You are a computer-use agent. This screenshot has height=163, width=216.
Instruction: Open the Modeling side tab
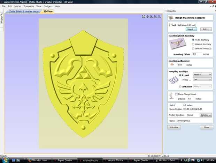click(2, 18)
